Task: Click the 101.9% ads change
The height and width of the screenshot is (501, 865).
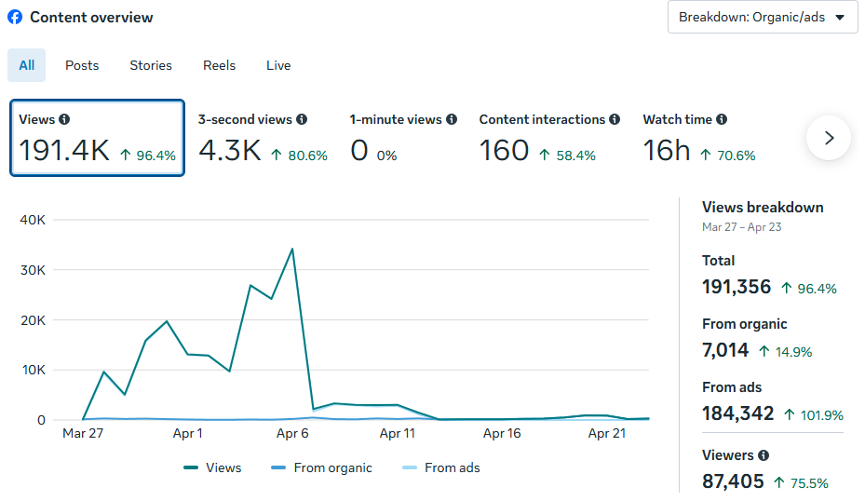Action: pyautogui.click(x=814, y=415)
